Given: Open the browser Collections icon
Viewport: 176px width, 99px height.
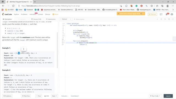Looking at the screenshot, I should coord(162,6).
